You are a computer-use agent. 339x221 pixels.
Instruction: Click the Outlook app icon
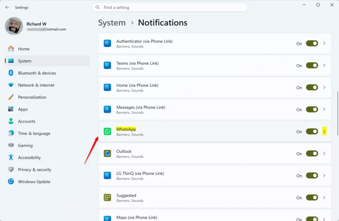pos(107,154)
